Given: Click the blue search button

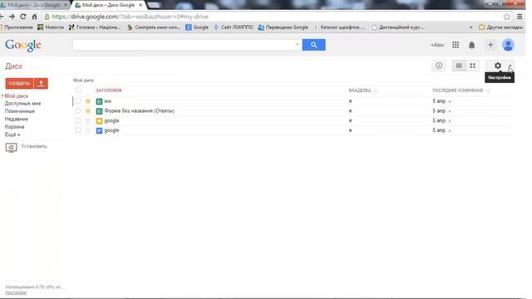Looking at the screenshot, I should (314, 45).
